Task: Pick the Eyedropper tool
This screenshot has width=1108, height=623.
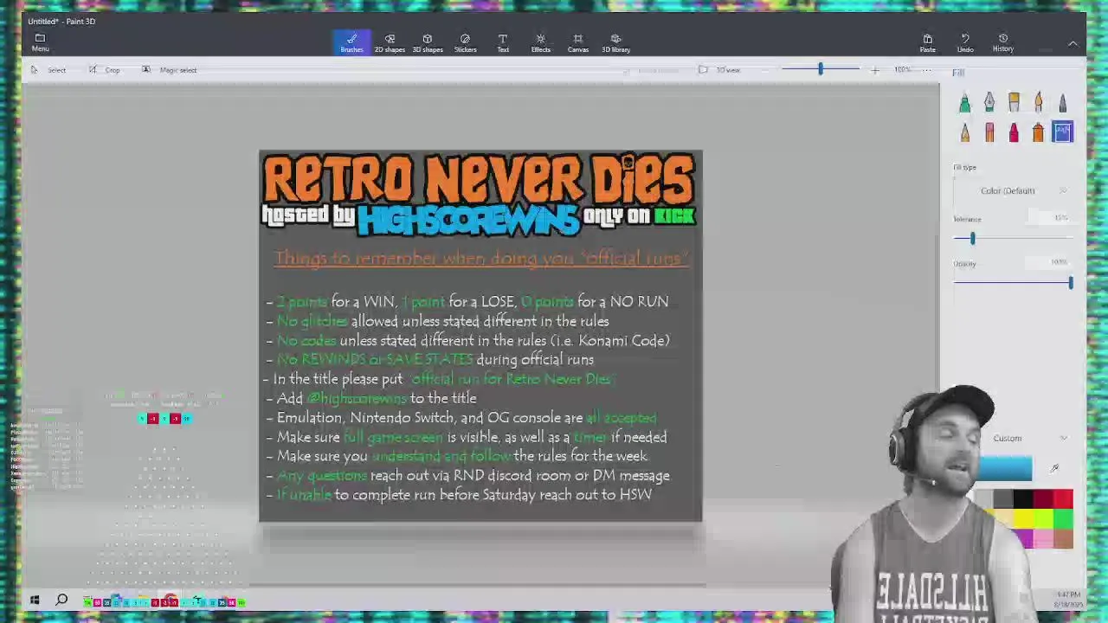Action: pos(1054,469)
